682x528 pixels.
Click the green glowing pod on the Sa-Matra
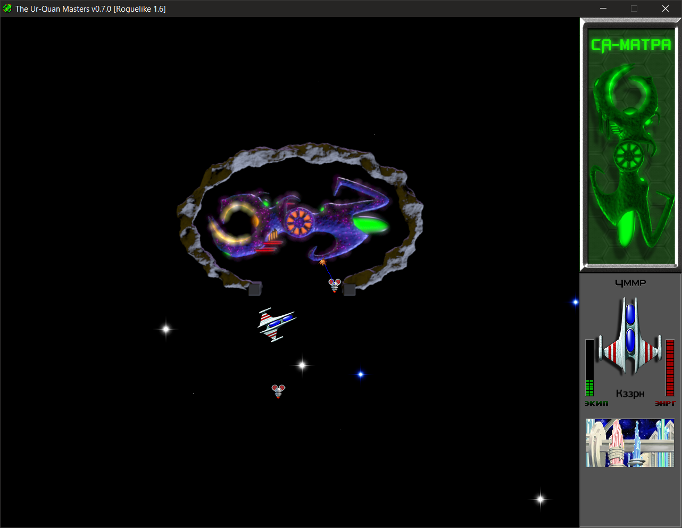coord(370,225)
